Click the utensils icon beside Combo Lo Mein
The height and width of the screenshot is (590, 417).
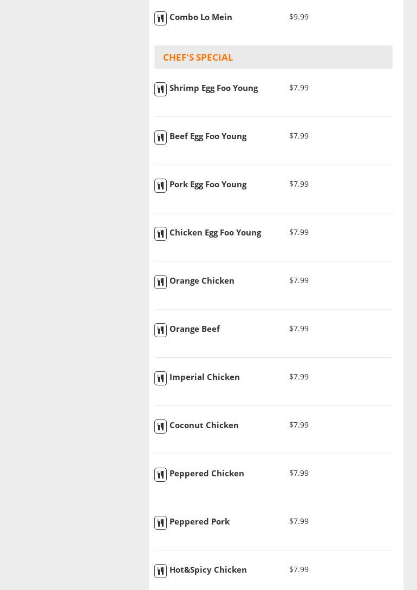(x=160, y=18)
